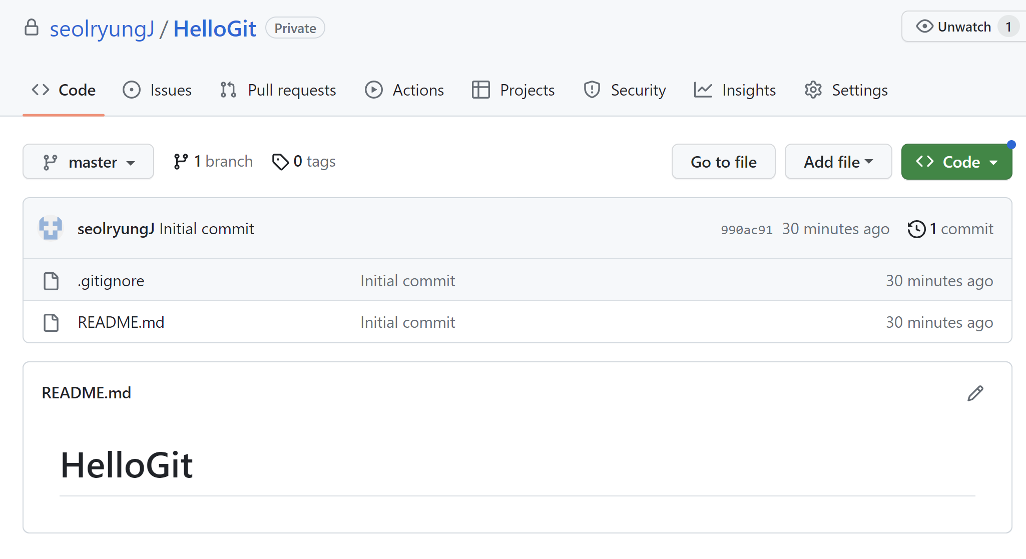Click the Actions play icon

tap(374, 90)
